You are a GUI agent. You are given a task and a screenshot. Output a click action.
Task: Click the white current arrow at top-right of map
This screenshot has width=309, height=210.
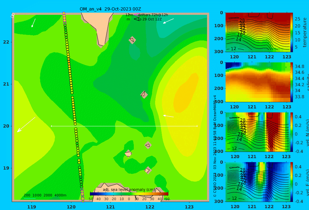[168, 21]
